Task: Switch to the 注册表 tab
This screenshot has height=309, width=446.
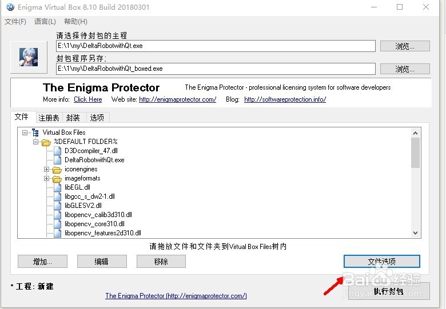Action: pos(49,118)
